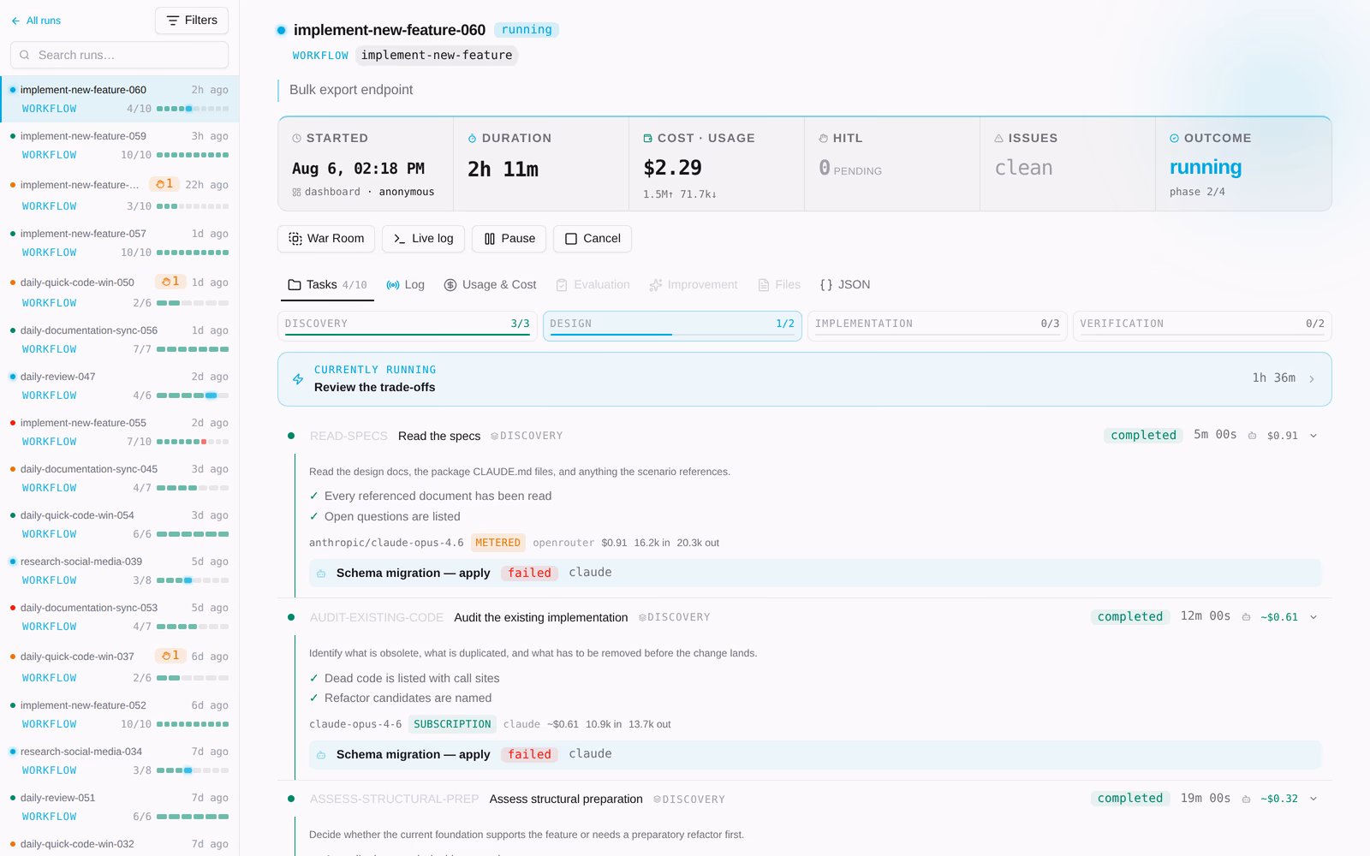The width and height of the screenshot is (1370, 856).
Task: Click the warning triangle in ISSUES card
Action: (998, 138)
